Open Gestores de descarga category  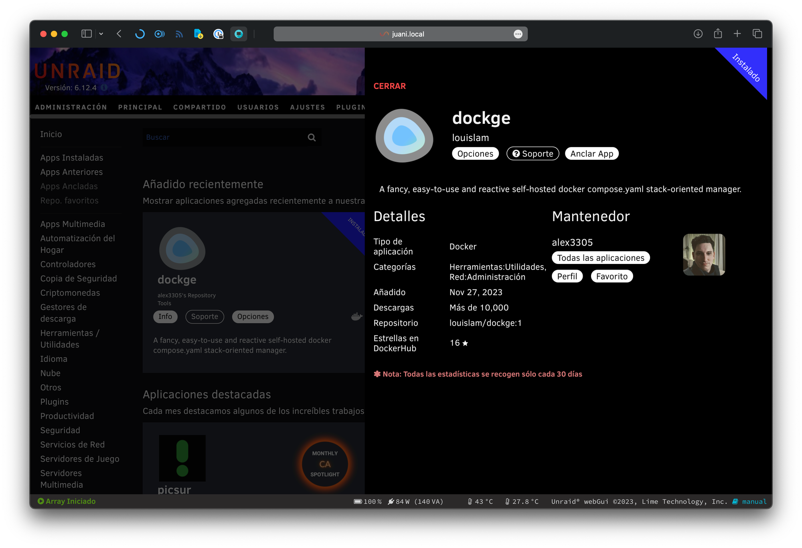(x=63, y=313)
